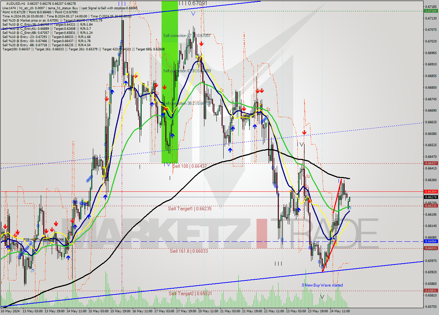
Task: Click the 'Sell %10 @ Entry -23' line
Action: tap(46, 37)
